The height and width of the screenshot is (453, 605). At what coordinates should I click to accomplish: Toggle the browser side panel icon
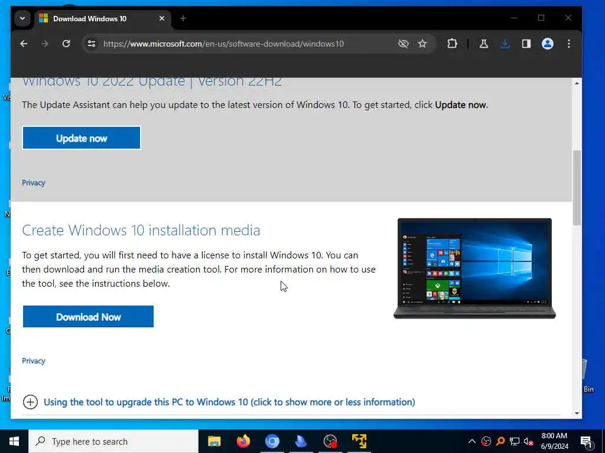tap(526, 44)
